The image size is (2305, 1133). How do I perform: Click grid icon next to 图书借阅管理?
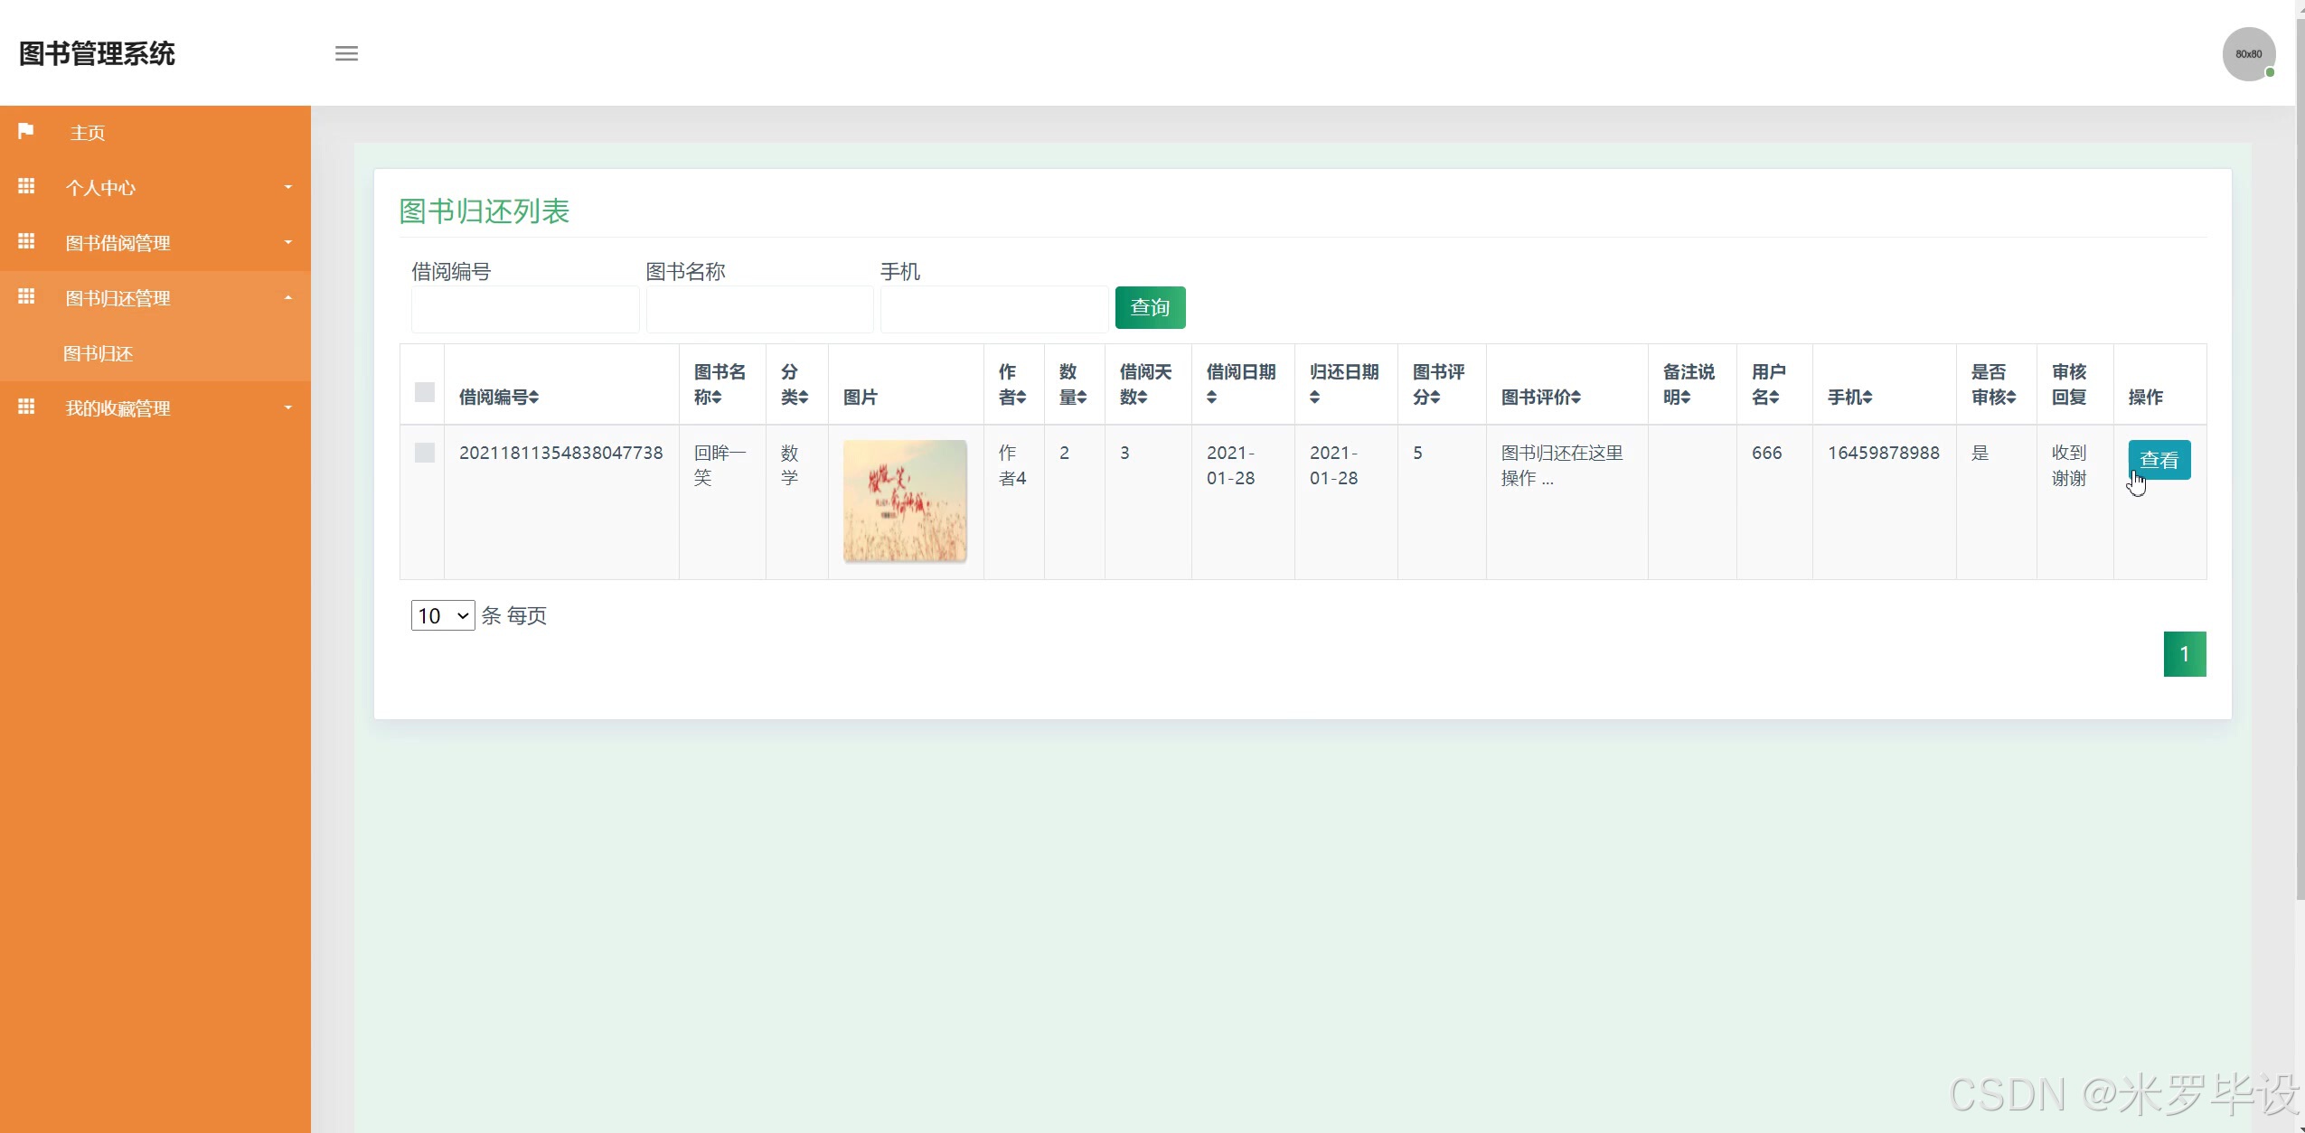[26, 241]
